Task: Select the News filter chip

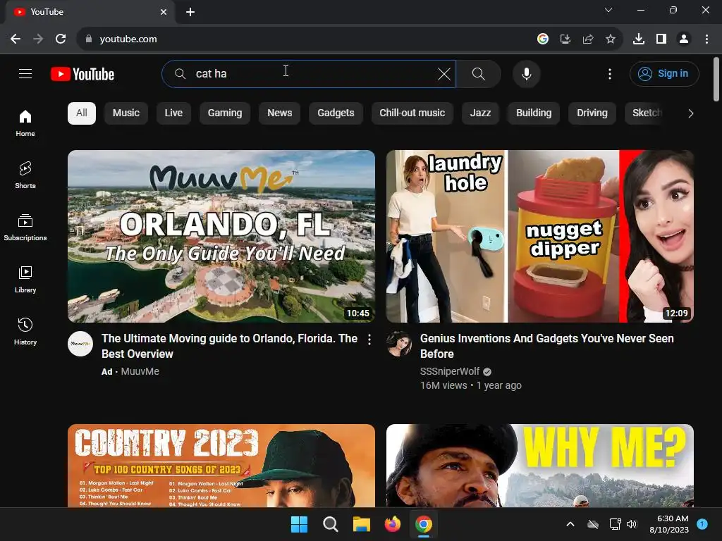Action: point(279,113)
